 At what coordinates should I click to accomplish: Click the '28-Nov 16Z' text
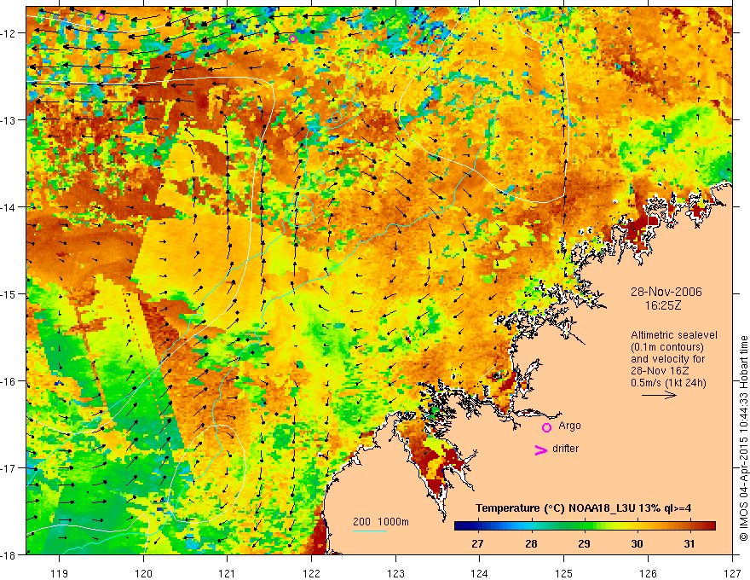(660, 371)
